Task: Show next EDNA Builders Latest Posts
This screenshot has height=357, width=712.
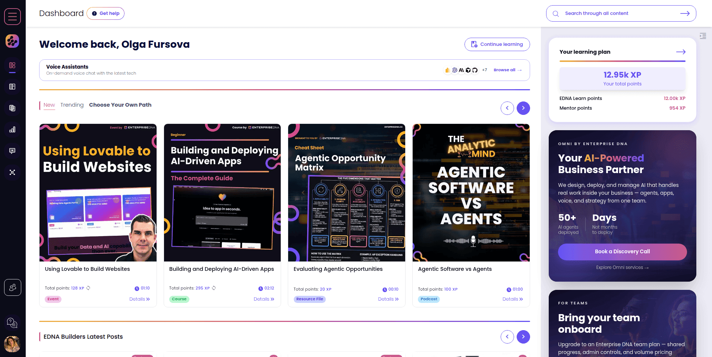Action: [x=523, y=337]
